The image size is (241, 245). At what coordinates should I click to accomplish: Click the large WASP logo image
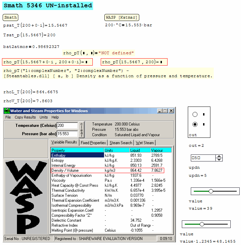[26, 196]
